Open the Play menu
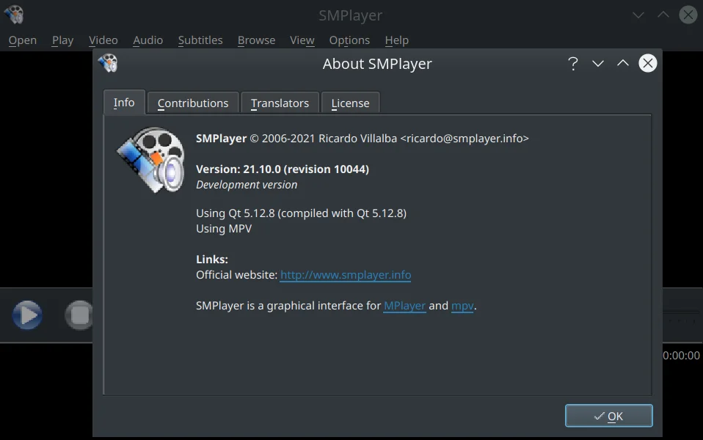 (63, 40)
